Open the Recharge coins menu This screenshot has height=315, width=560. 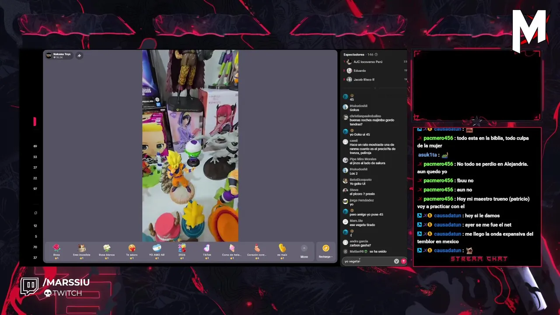325,251
